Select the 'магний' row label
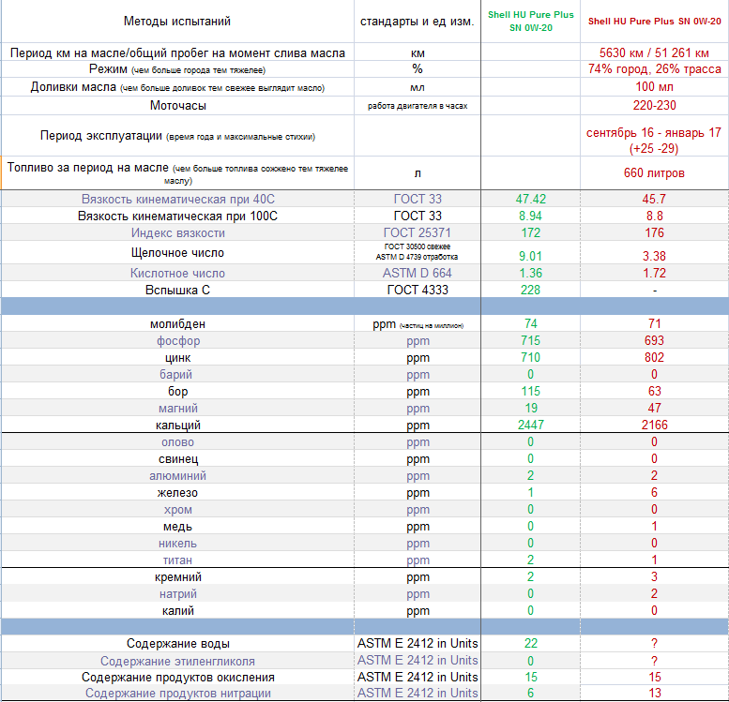The width and height of the screenshot is (729, 702). (178, 409)
